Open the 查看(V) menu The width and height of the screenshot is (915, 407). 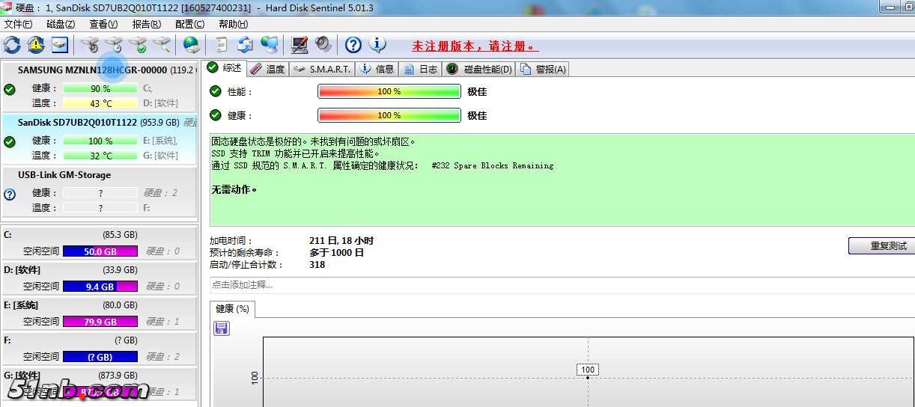(x=103, y=24)
